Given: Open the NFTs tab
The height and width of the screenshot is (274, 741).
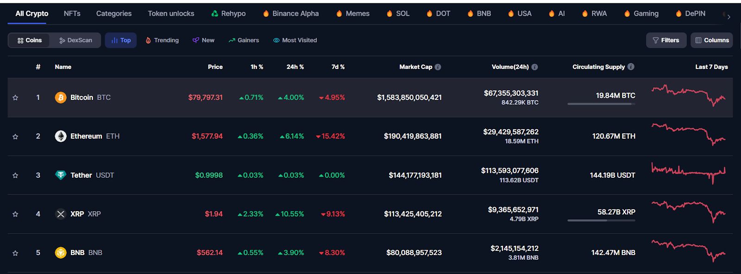Looking at the screenshot, I should click(x=72, y=13).
